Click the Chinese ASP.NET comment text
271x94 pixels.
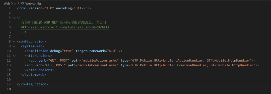coord(63,23)
